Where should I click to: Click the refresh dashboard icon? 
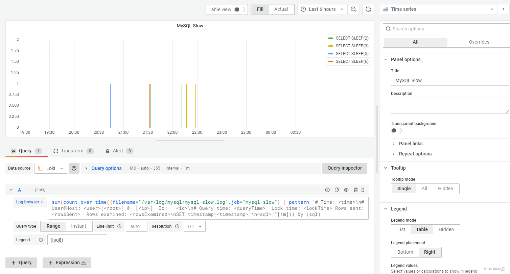point(368,9)
